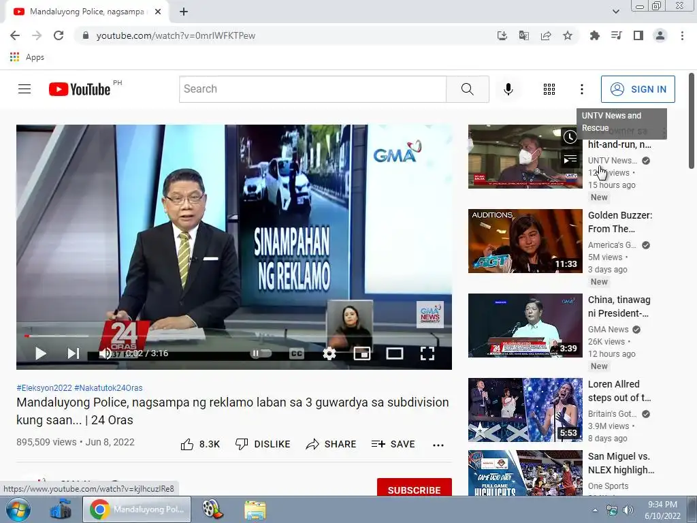
Task: Install app via address bar icon
Action: pos(502,35)
